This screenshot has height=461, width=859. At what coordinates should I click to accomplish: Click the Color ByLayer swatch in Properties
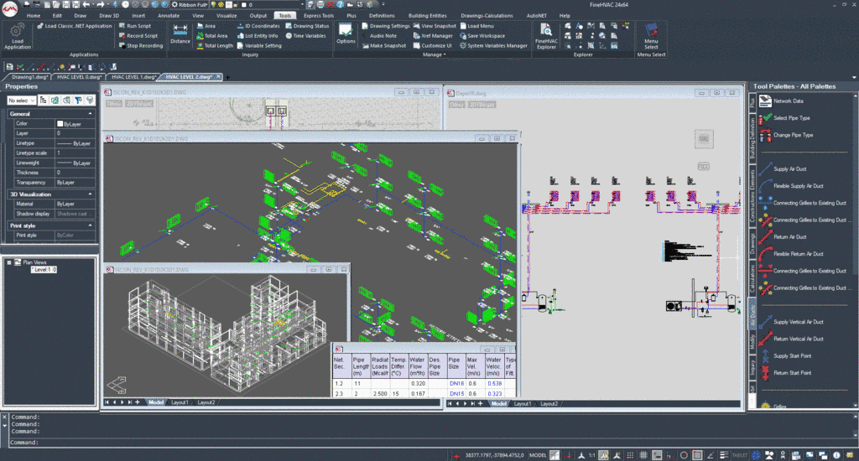[60, 123]
